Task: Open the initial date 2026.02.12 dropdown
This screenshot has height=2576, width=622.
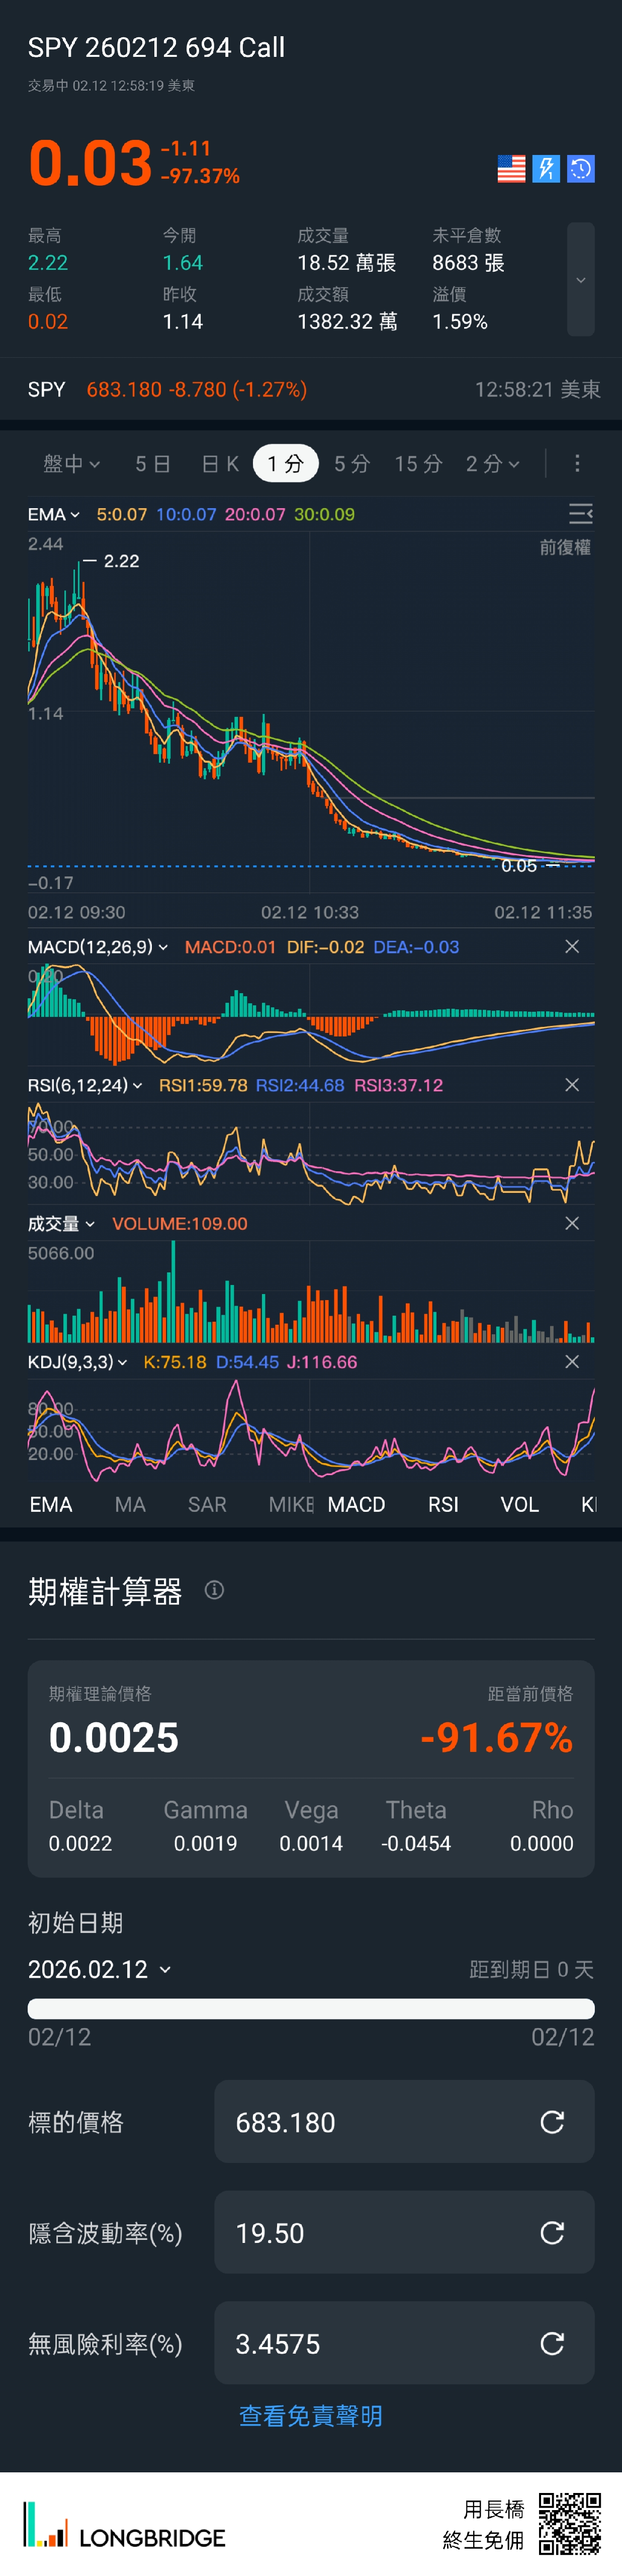Action: pyautogui.click(x=99, y=1969)
